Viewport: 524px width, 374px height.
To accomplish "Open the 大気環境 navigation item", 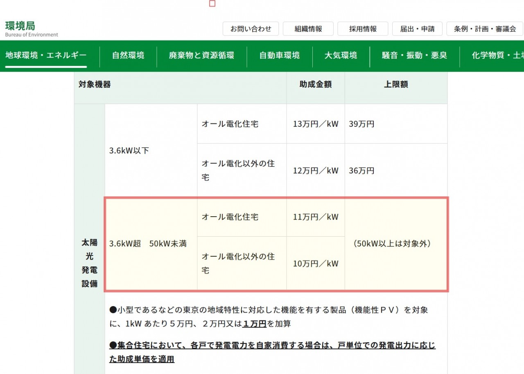I will point(341,56).
